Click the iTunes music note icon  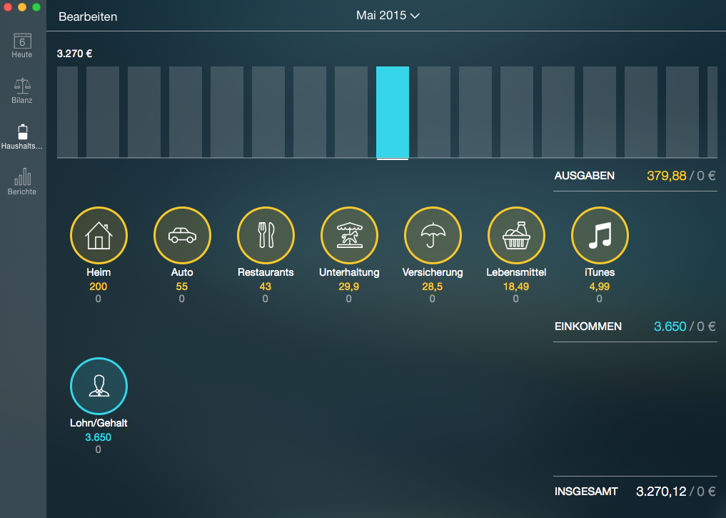click(x=600, y=236)
